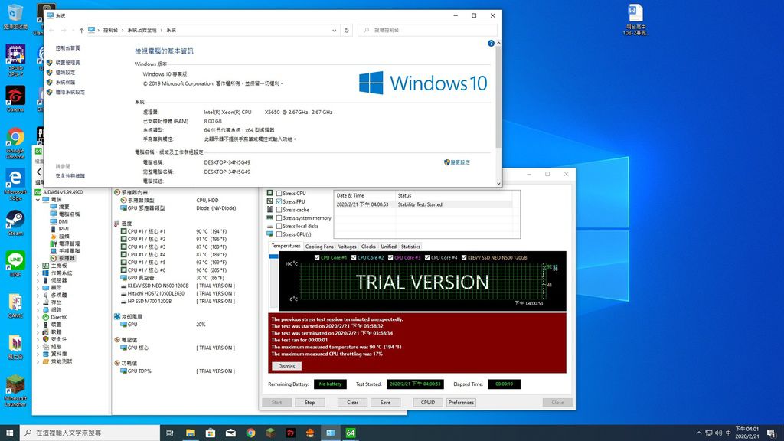This screenshot has height=441, width=784.
Task: Open Microsoft Store from the taskbar
Action: [211, 433]
